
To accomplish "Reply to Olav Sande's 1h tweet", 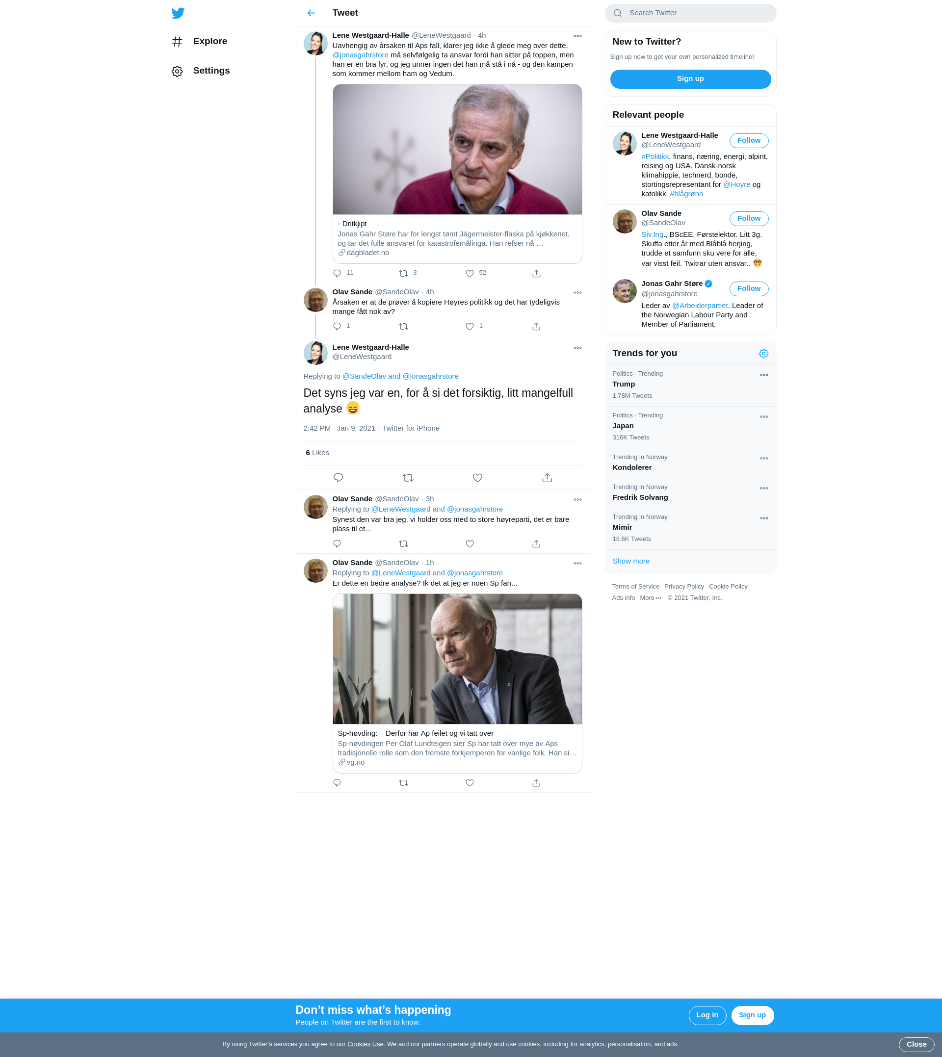I will click(x=337, y=783).
